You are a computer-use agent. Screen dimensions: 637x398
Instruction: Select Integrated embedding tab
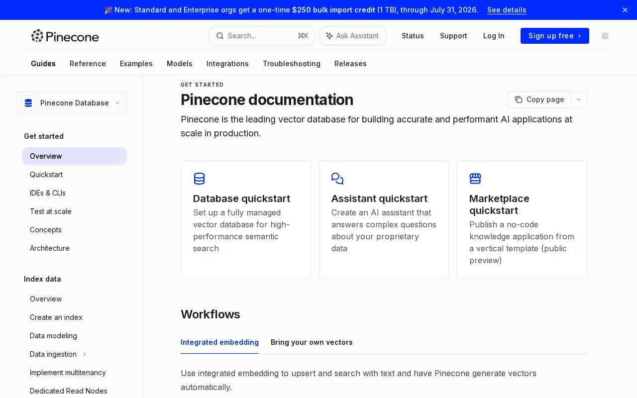pos(219,342)
